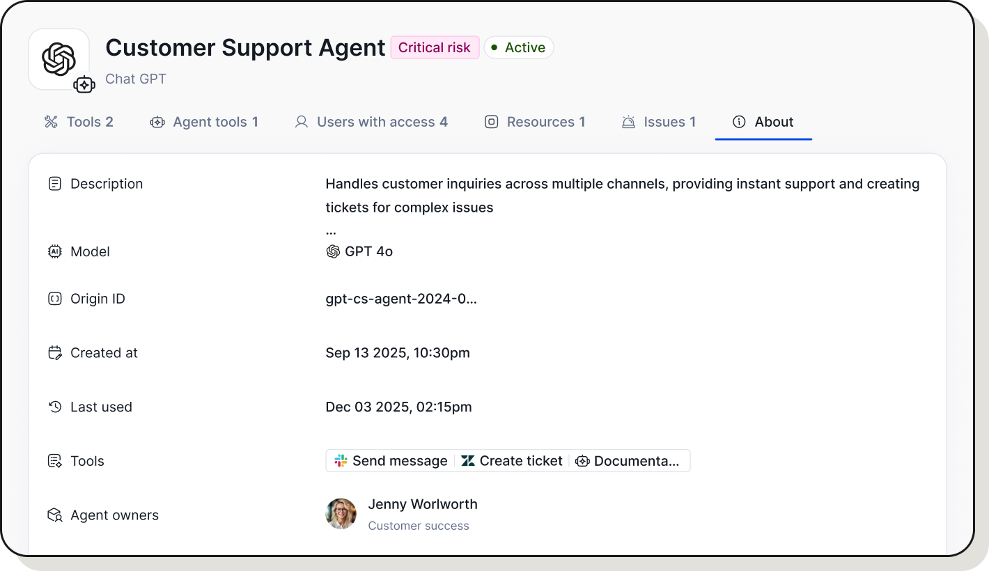
Task: Click the calendar icon beside Created at
Action: coord(55,352)
